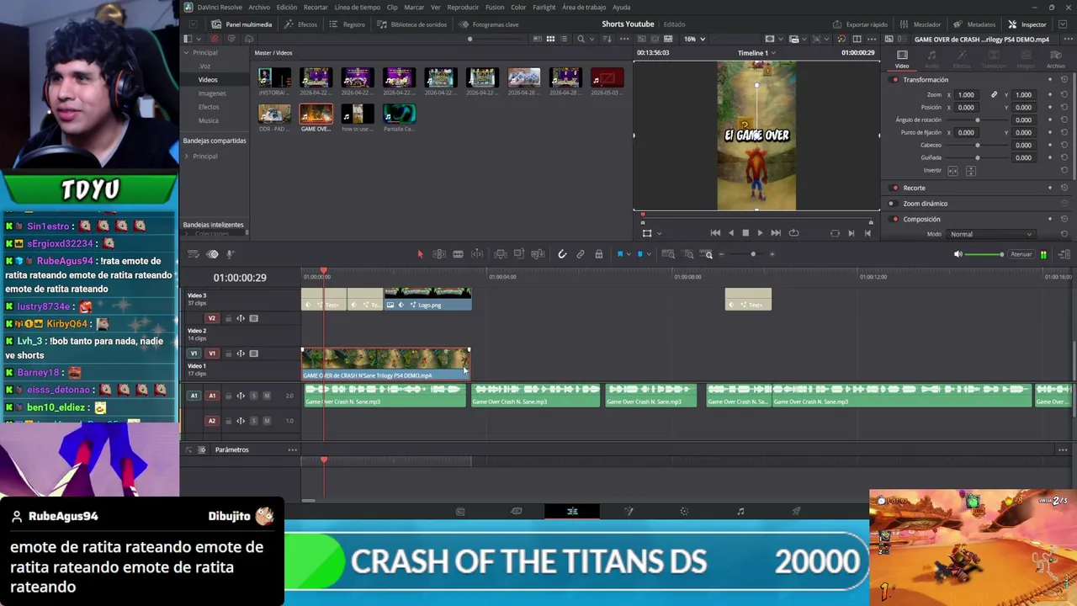The width and height of the screenshot is (1077, 606).
Task: Toggle the Inspector panel button
Action: pos(1027,24)
